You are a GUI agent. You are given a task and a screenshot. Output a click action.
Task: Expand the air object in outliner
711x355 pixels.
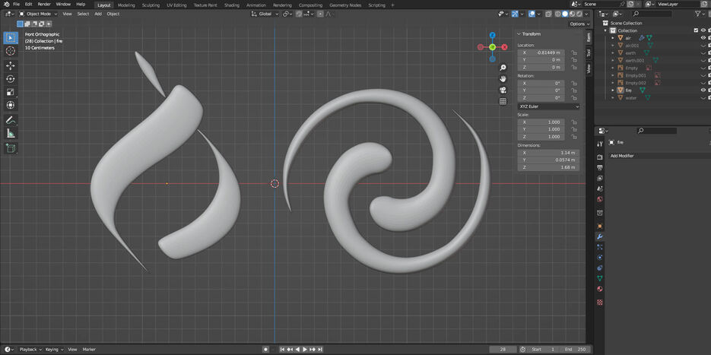(x=613, y=38)
